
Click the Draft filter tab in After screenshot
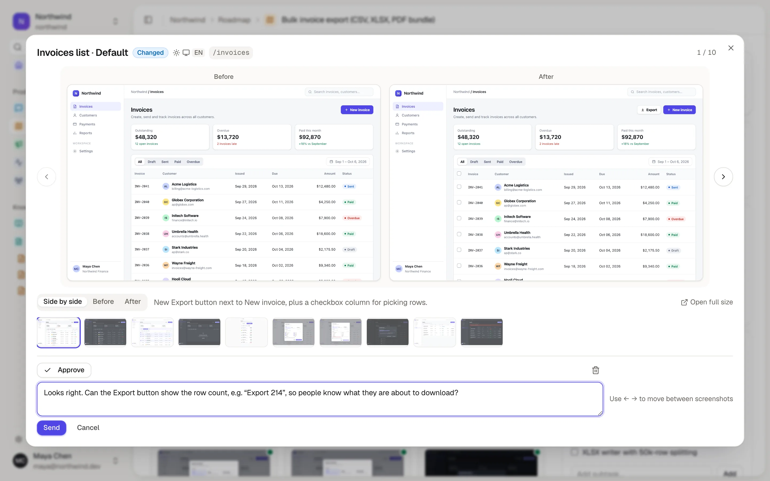pyautogui.click(x=474, y=162)
